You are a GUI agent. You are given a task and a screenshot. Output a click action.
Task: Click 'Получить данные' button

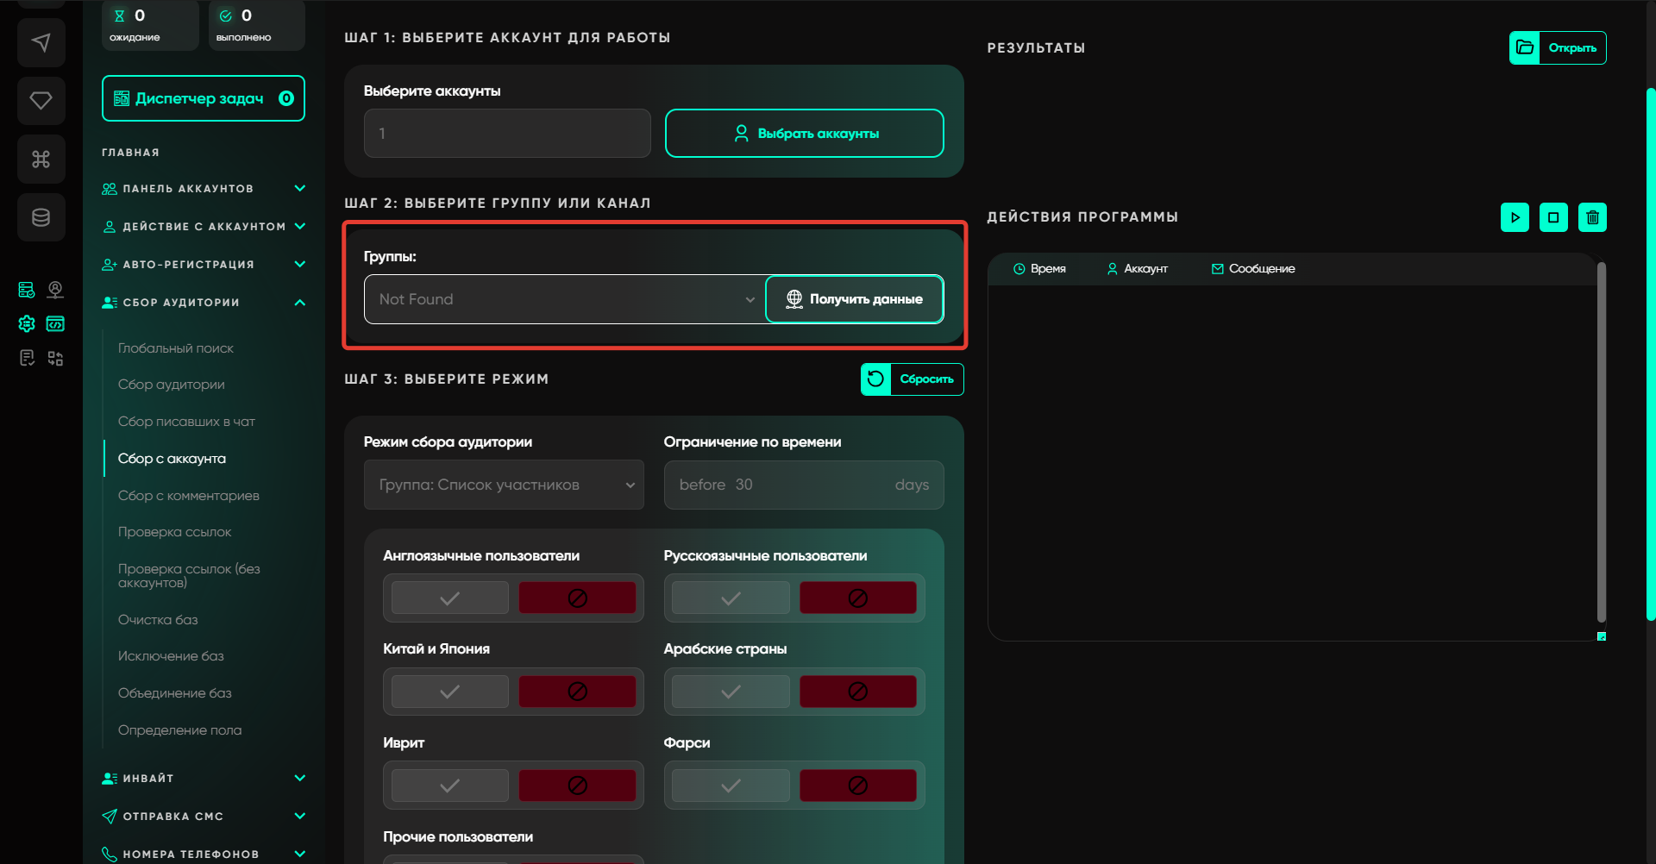[x=854, y=299]
